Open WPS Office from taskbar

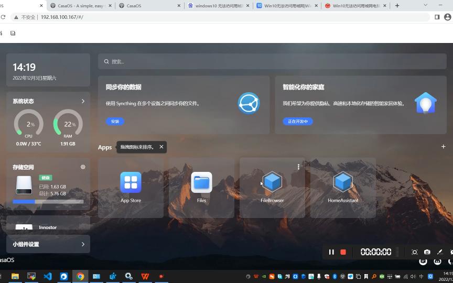point(145,276)
